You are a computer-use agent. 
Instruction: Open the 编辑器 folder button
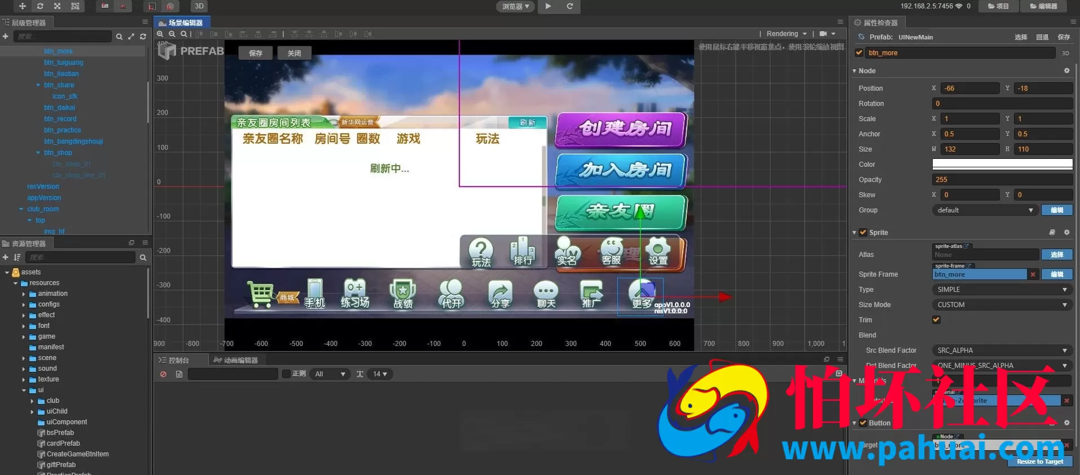coord(1043,6)
